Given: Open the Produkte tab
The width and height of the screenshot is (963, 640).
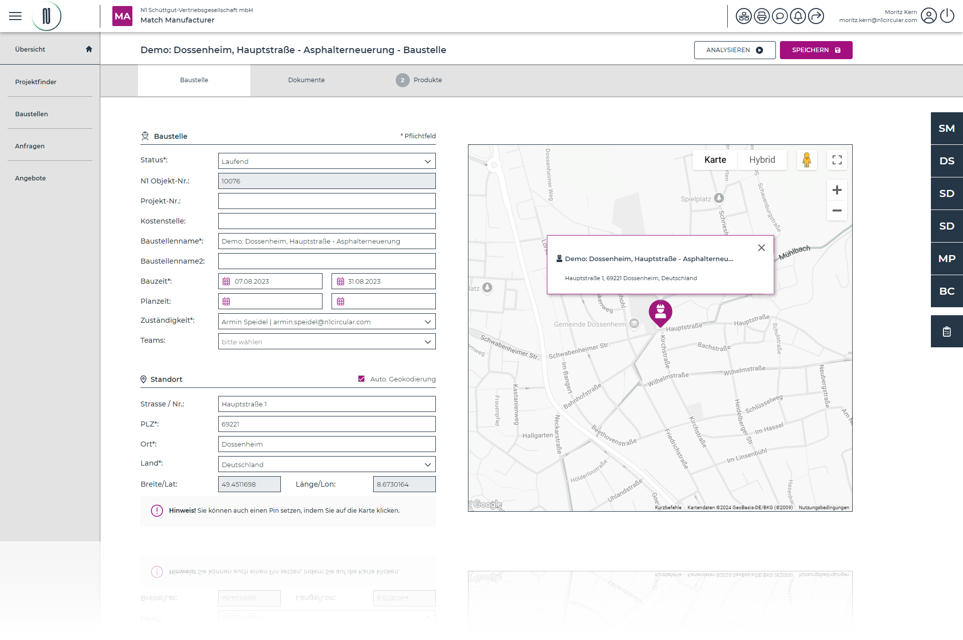Looking at the screenshot, I should [x=427, y=80].
